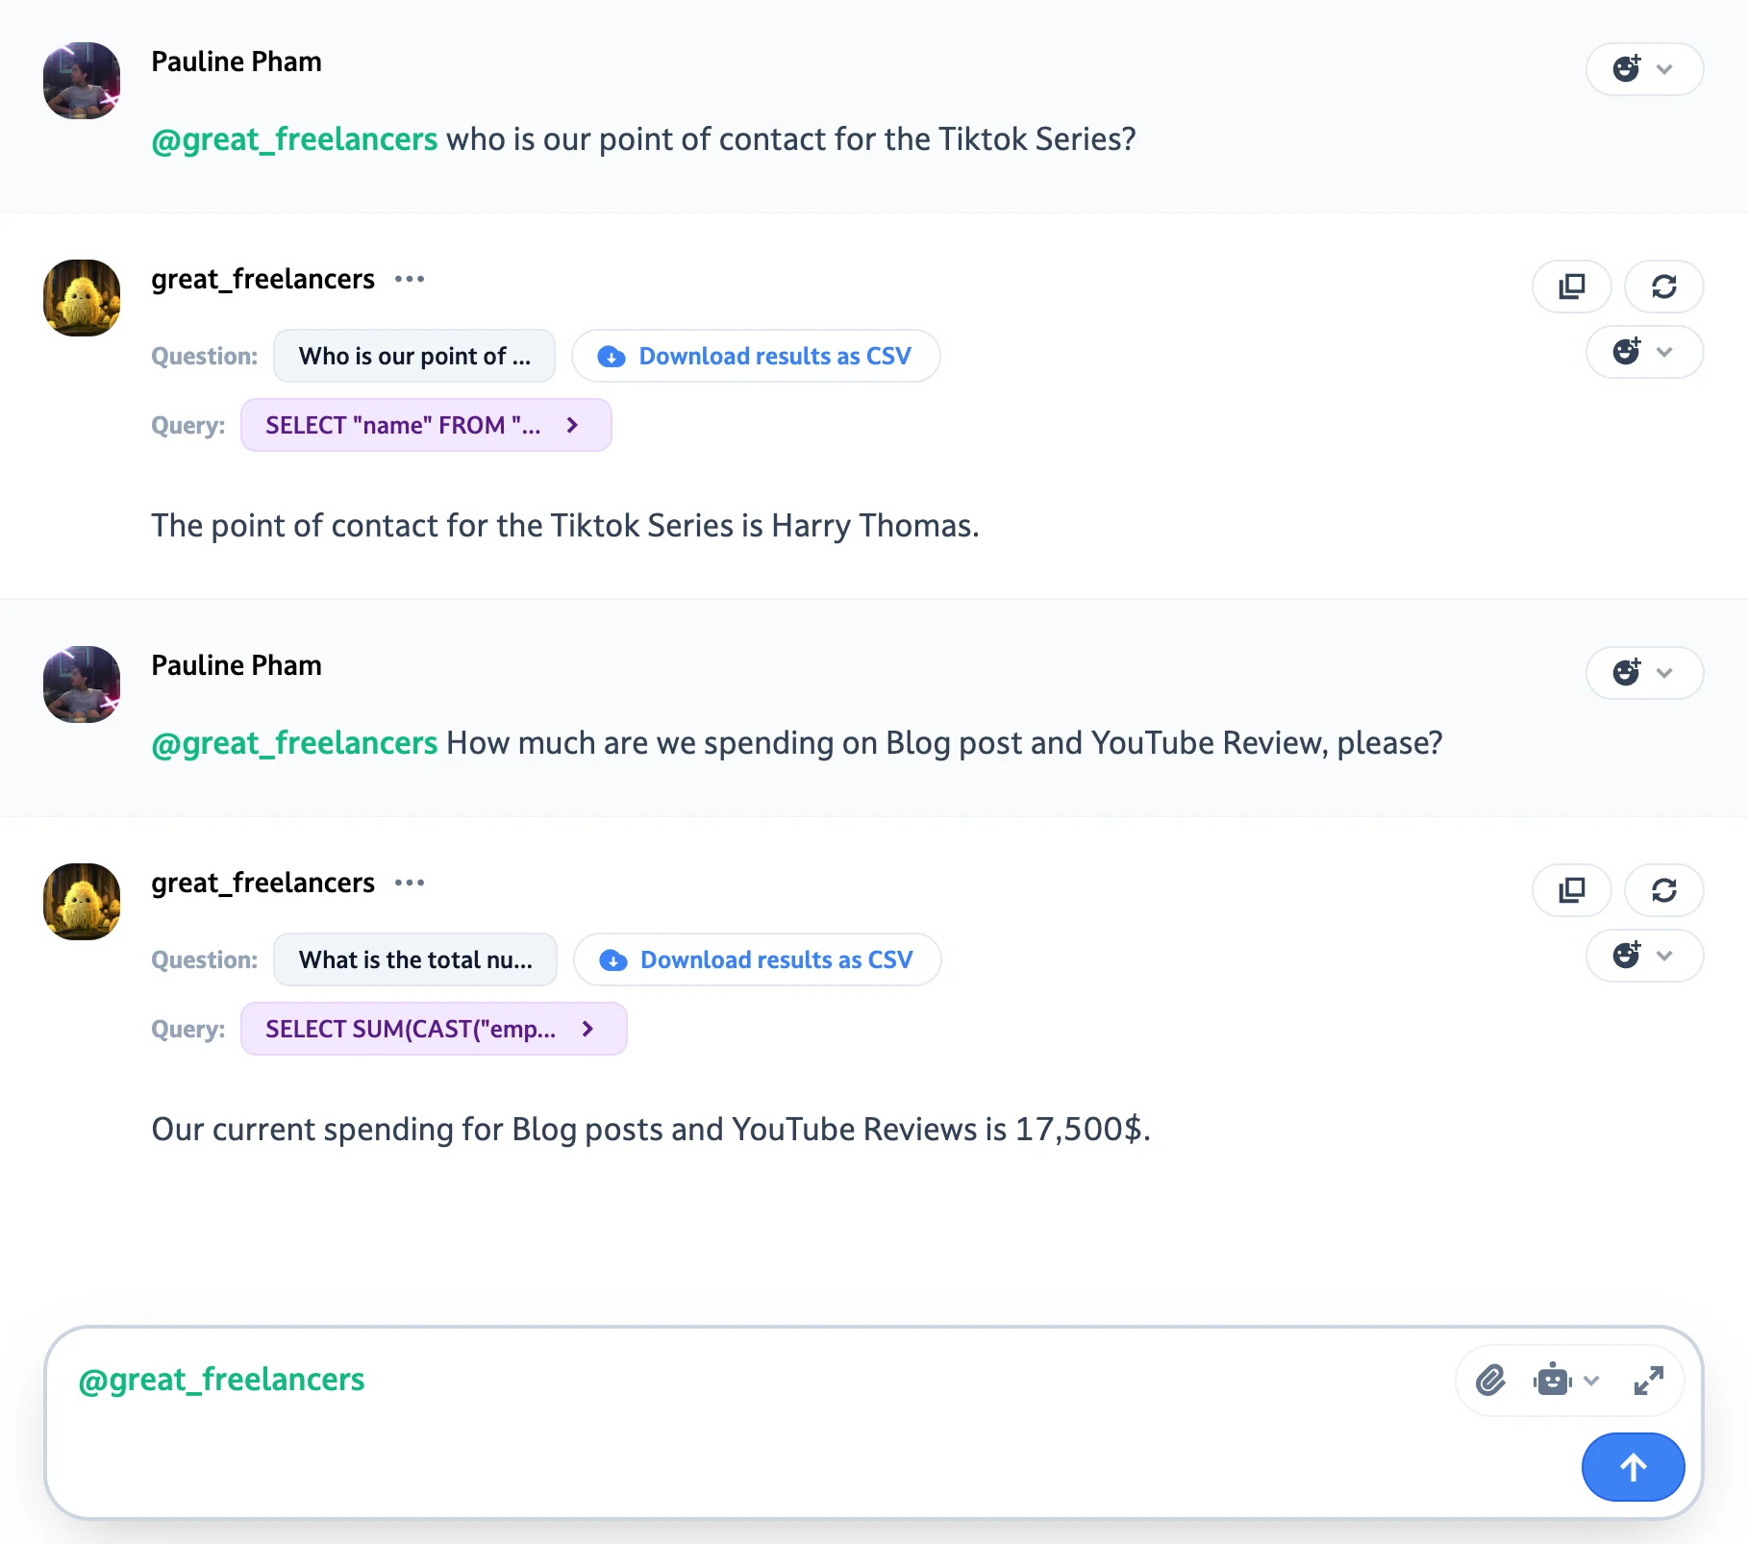Copy the 17,500$ spending answer
The width and height of the screenshot is (1748, 1544).
(1571, 890)
